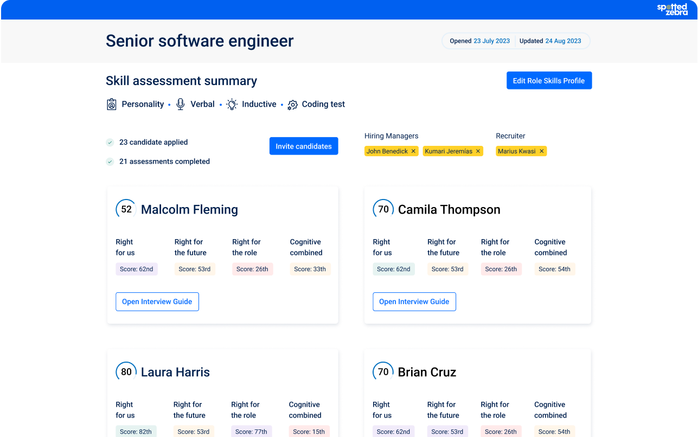Click the Inductive lightbulb icon
Screen dimensions: 698x437
[232, 105]
